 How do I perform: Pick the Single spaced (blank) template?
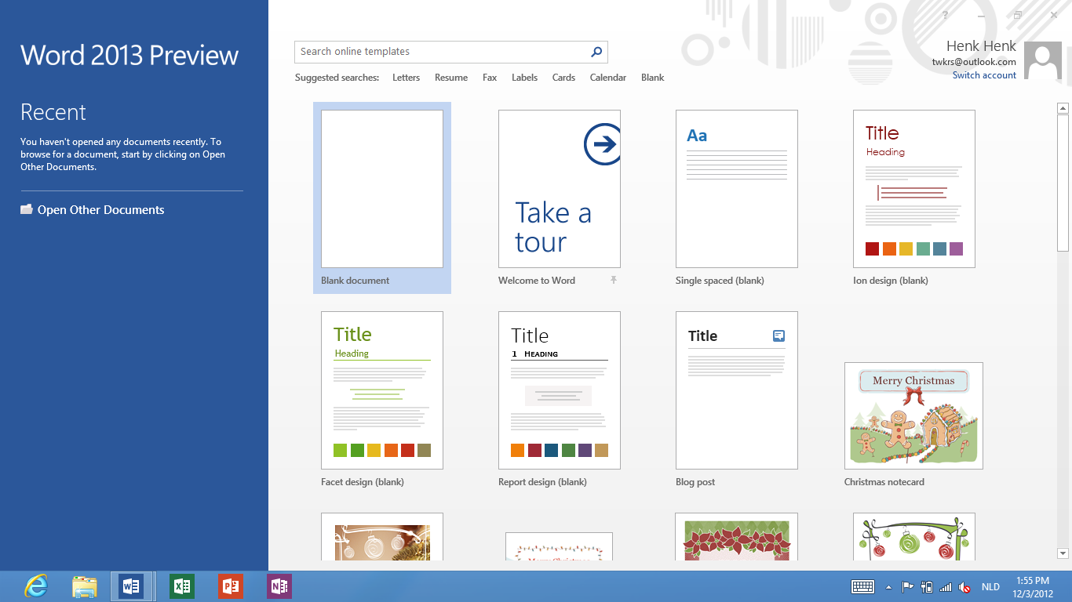pos(737,189)
